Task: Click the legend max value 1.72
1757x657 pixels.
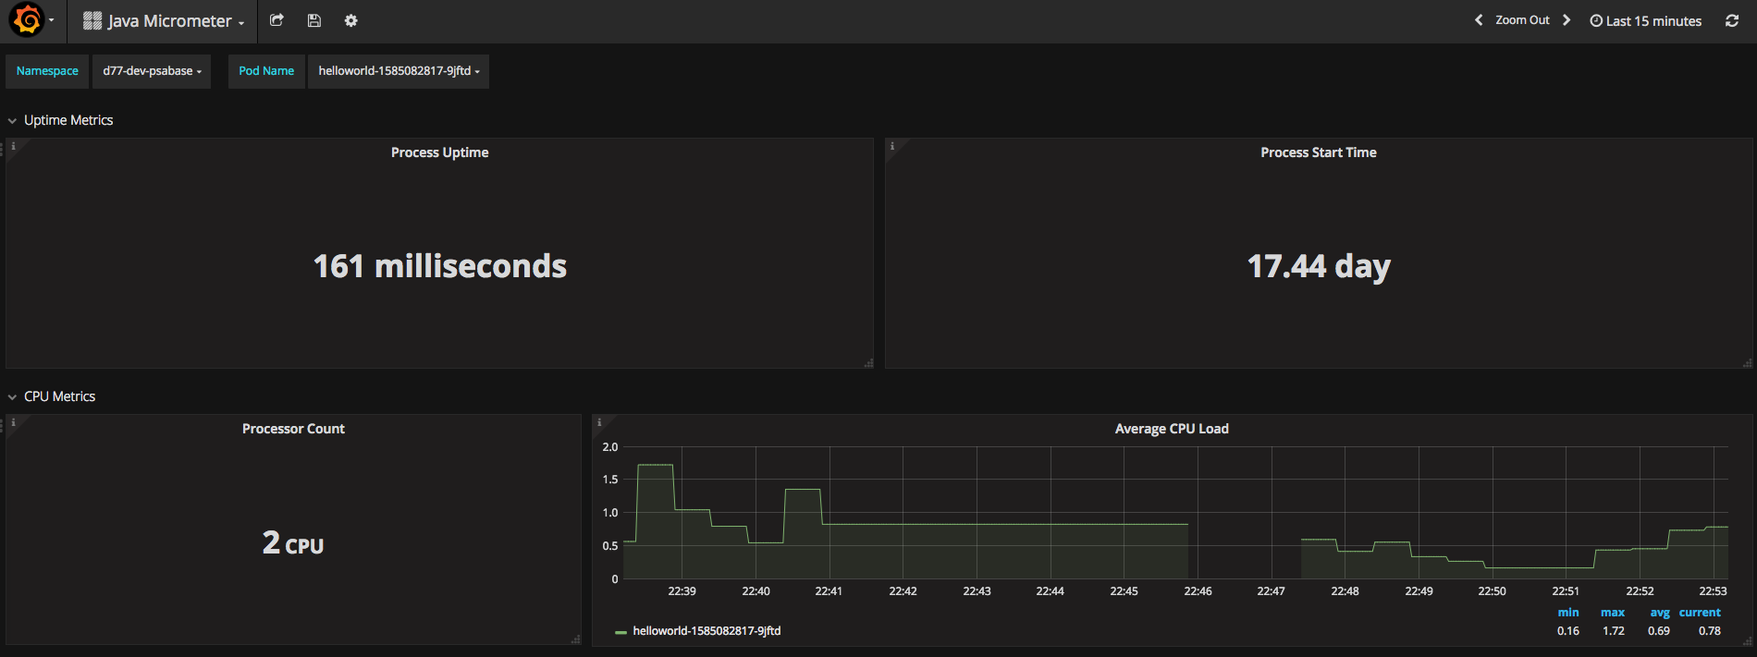Action: coord(1614,631)
